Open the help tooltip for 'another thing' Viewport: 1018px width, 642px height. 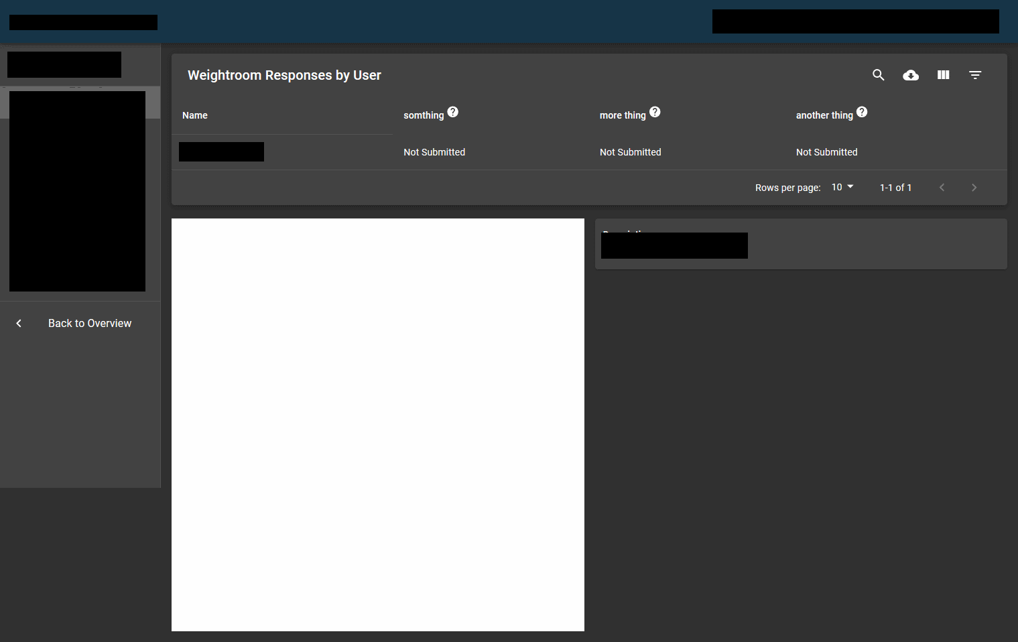862,112
